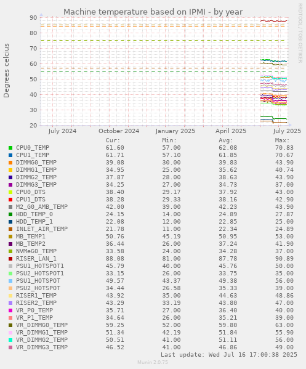Click the 20 degree y-axis tick label

click(x=33, y=126)
